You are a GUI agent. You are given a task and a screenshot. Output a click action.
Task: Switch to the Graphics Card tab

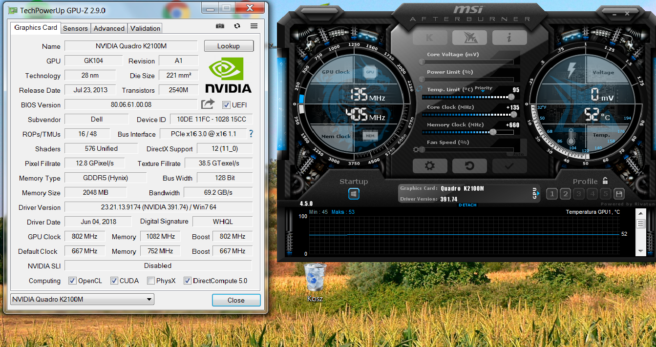36,28
